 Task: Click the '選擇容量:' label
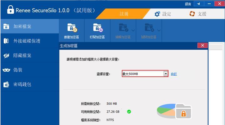click(x=103, y=74)
